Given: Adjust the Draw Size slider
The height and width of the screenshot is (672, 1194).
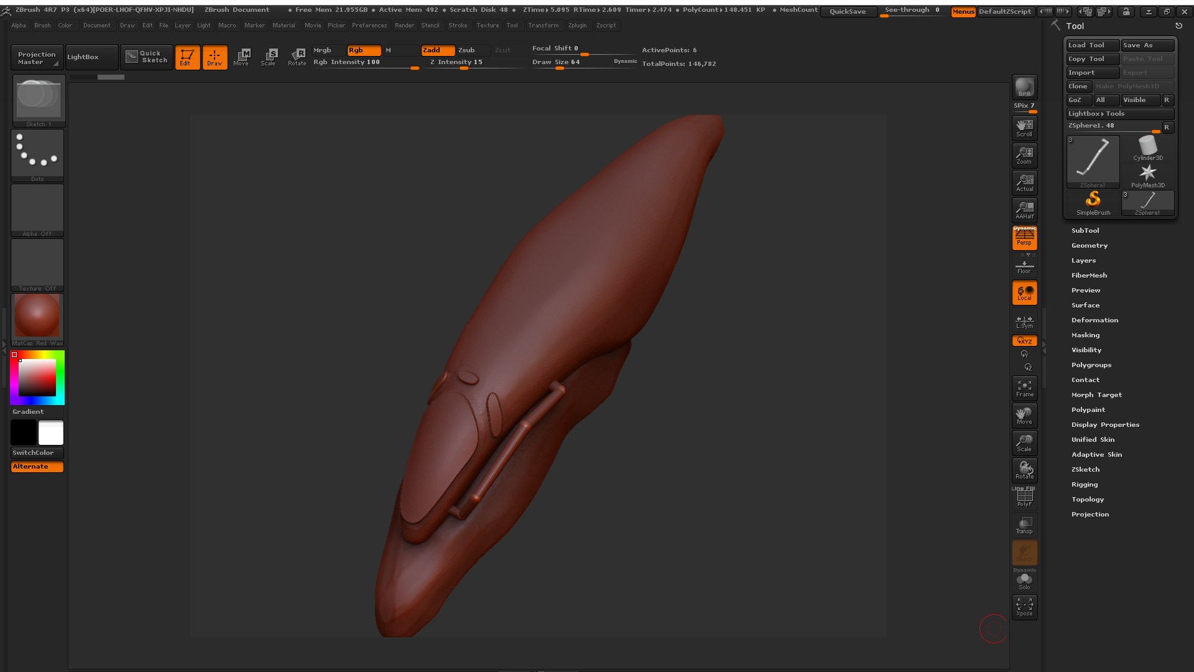Looking at the screenshot, I should [583, 62].
